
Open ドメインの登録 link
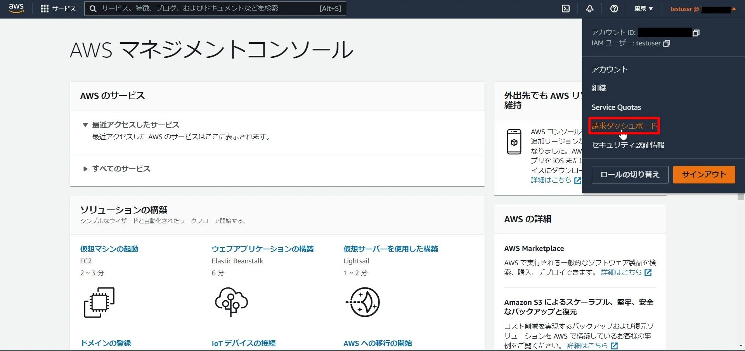(x=106, y=343)
